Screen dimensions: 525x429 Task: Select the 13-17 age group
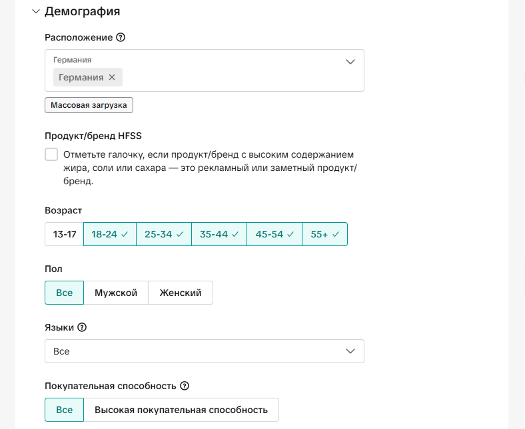point(64,234)
